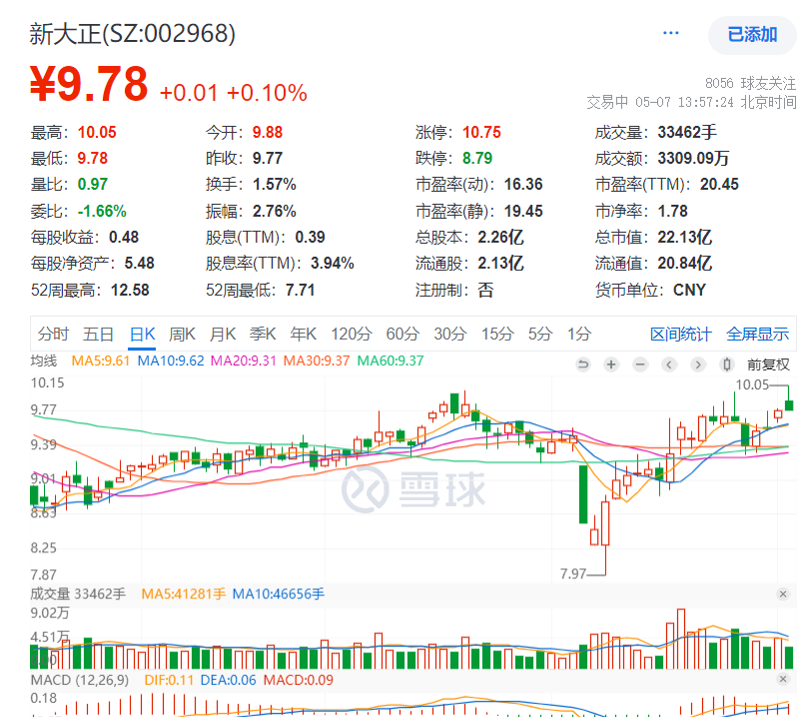Click the 52周最高 value 12.58

130,291
